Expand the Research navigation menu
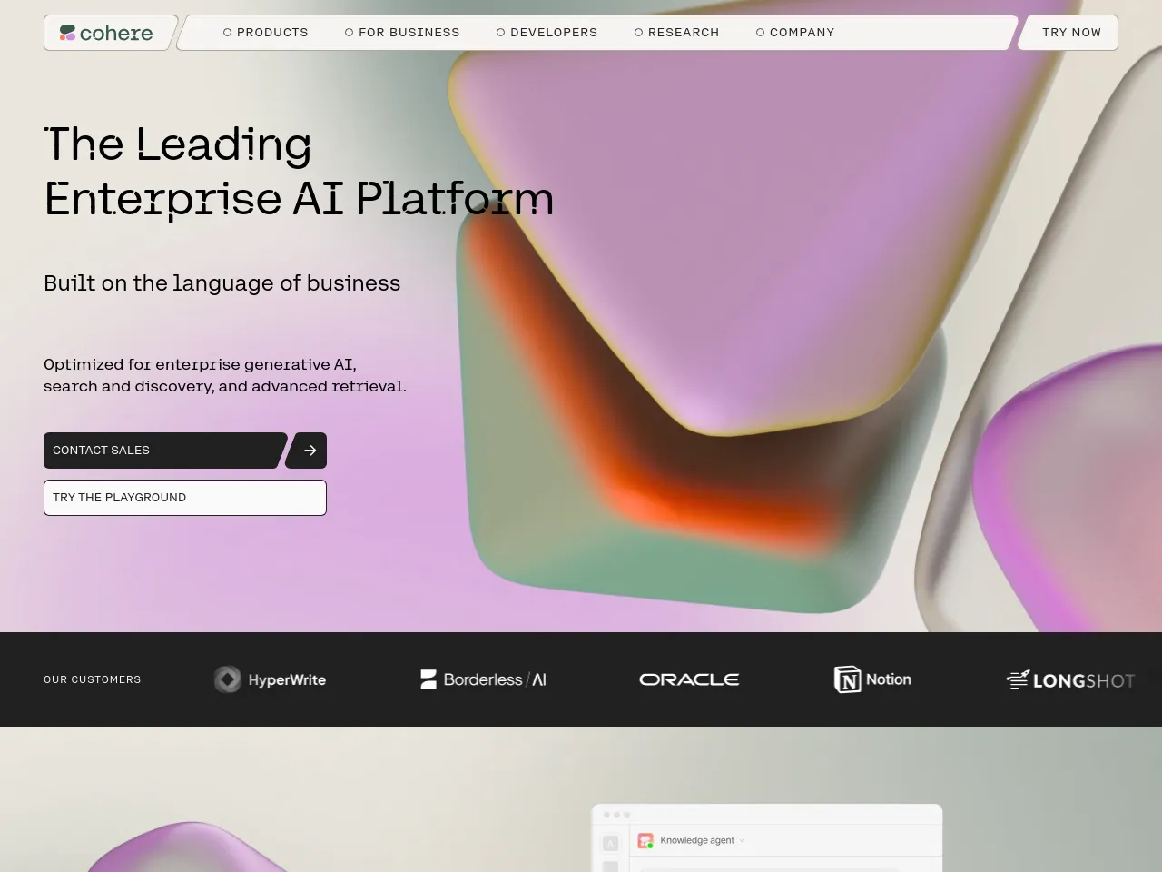The height and width of the screenshot is (872, 1162). pos(676,33)
